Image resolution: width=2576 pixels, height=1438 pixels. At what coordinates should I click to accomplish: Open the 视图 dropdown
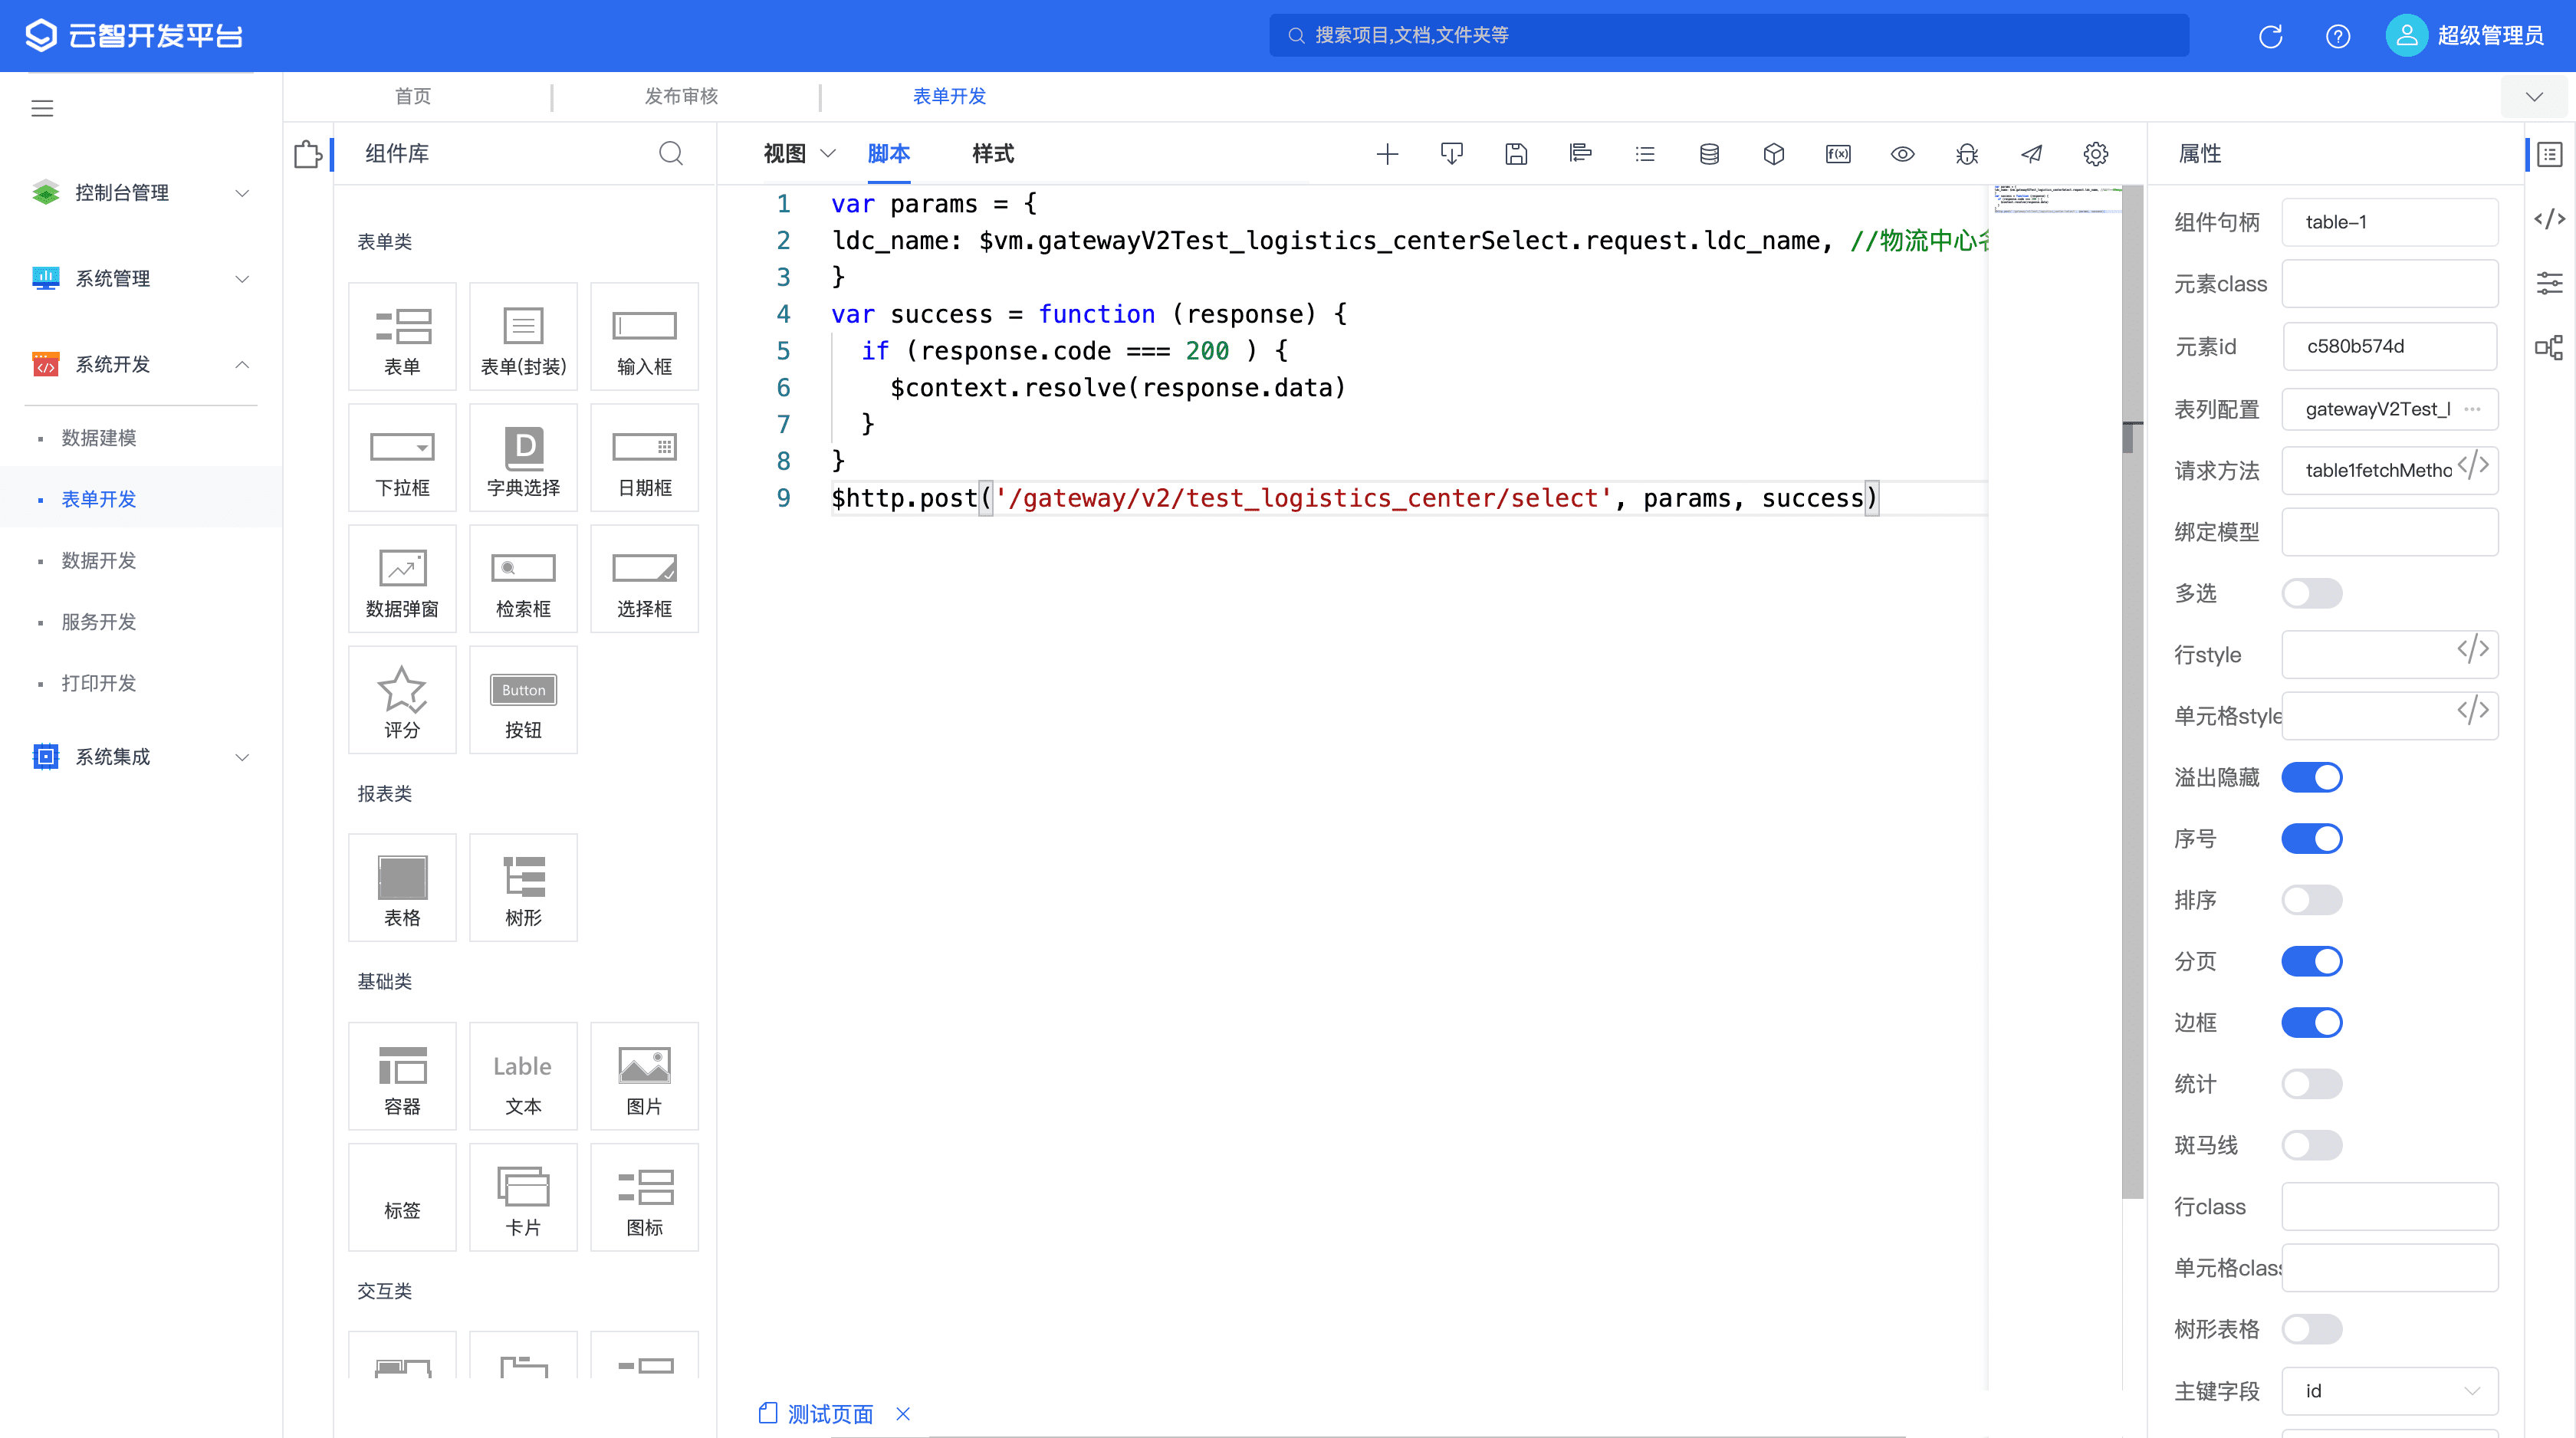pos(799,153)
